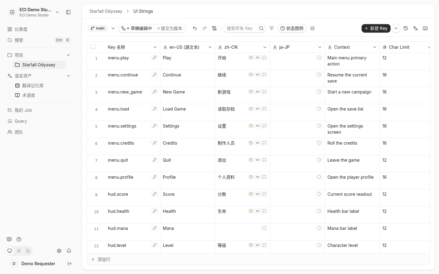Log out using the exit icon next to Demo Requester
Screen dimensions: 439x274
coord(70,264)
